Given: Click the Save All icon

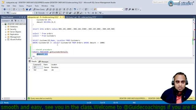Looking at the screenshot, I should pyautogui.click(x=30, y=9).
